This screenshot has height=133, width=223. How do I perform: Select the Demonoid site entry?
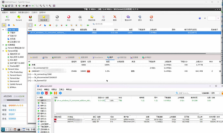pos(15,81)
